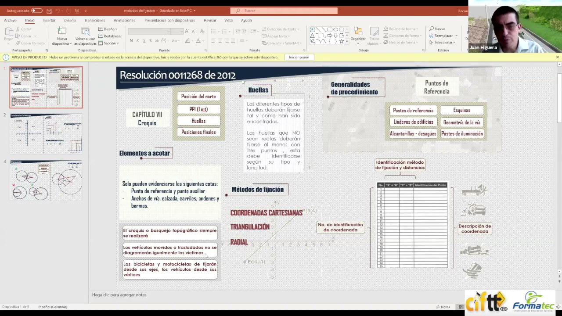562x316 pixels.
Task: Switch to the Insertar tab
Action: 49,20
